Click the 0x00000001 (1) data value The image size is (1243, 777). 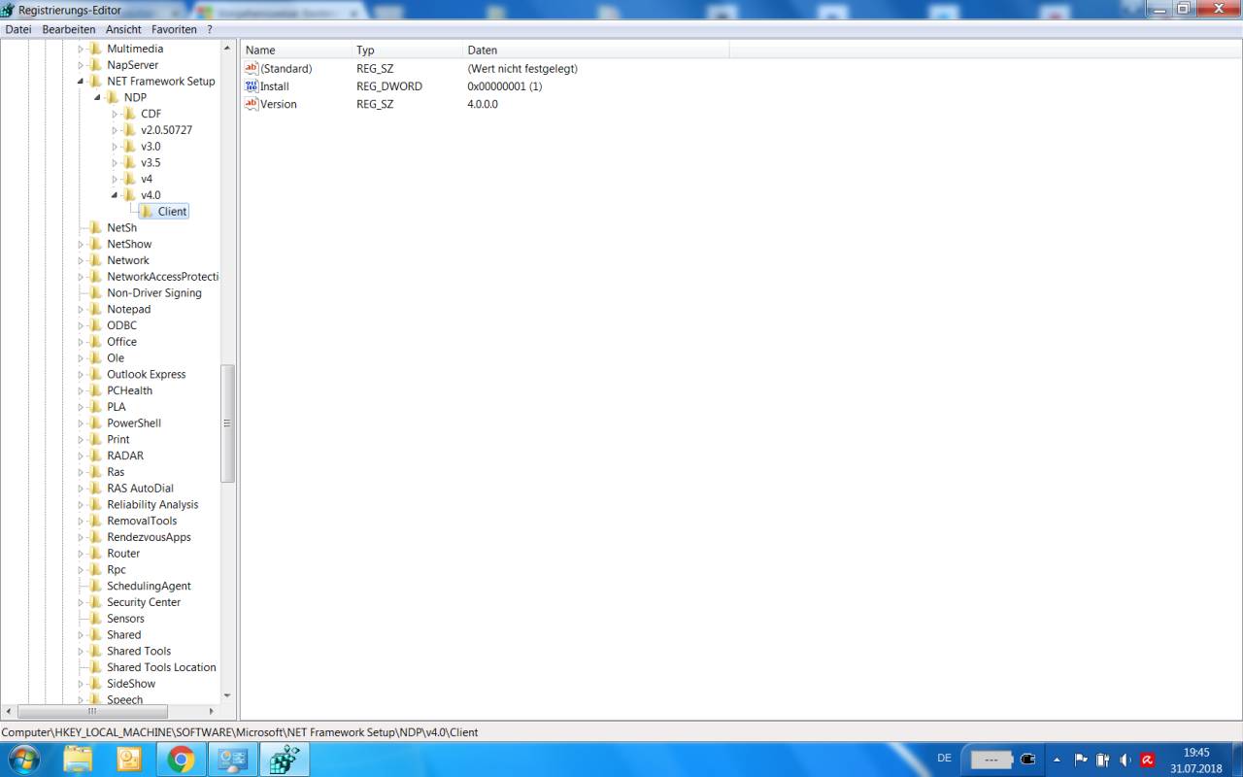505,87
